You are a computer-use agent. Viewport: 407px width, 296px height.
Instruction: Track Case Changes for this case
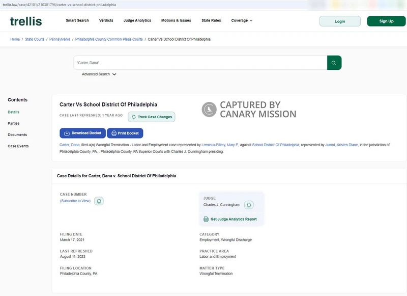[151, 117]
